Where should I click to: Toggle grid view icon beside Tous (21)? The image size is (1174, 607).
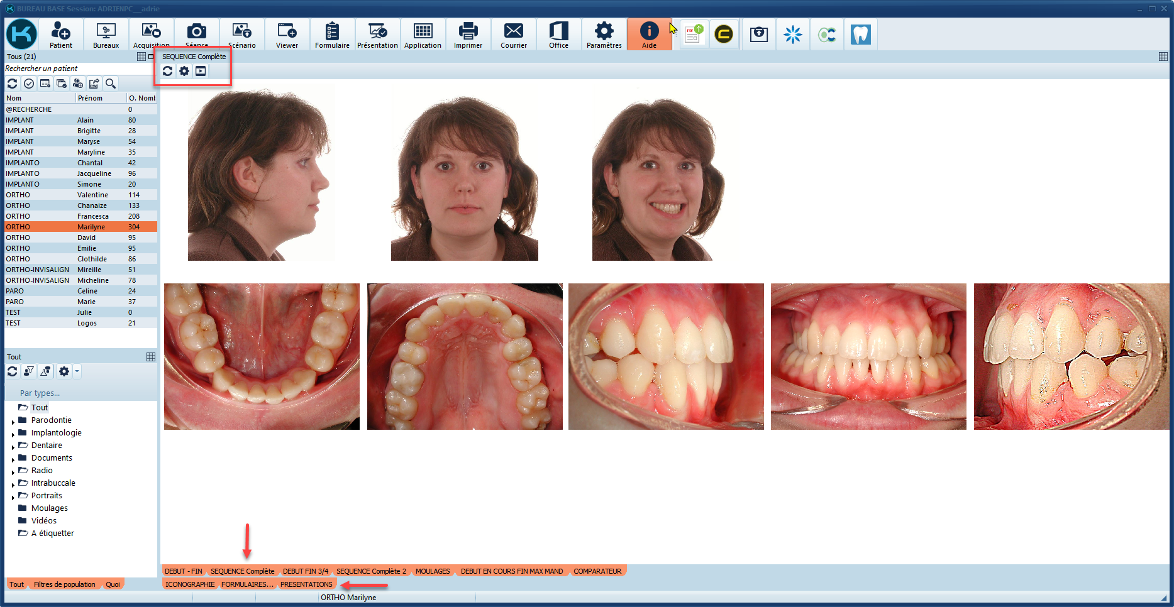tap(141, 57)
